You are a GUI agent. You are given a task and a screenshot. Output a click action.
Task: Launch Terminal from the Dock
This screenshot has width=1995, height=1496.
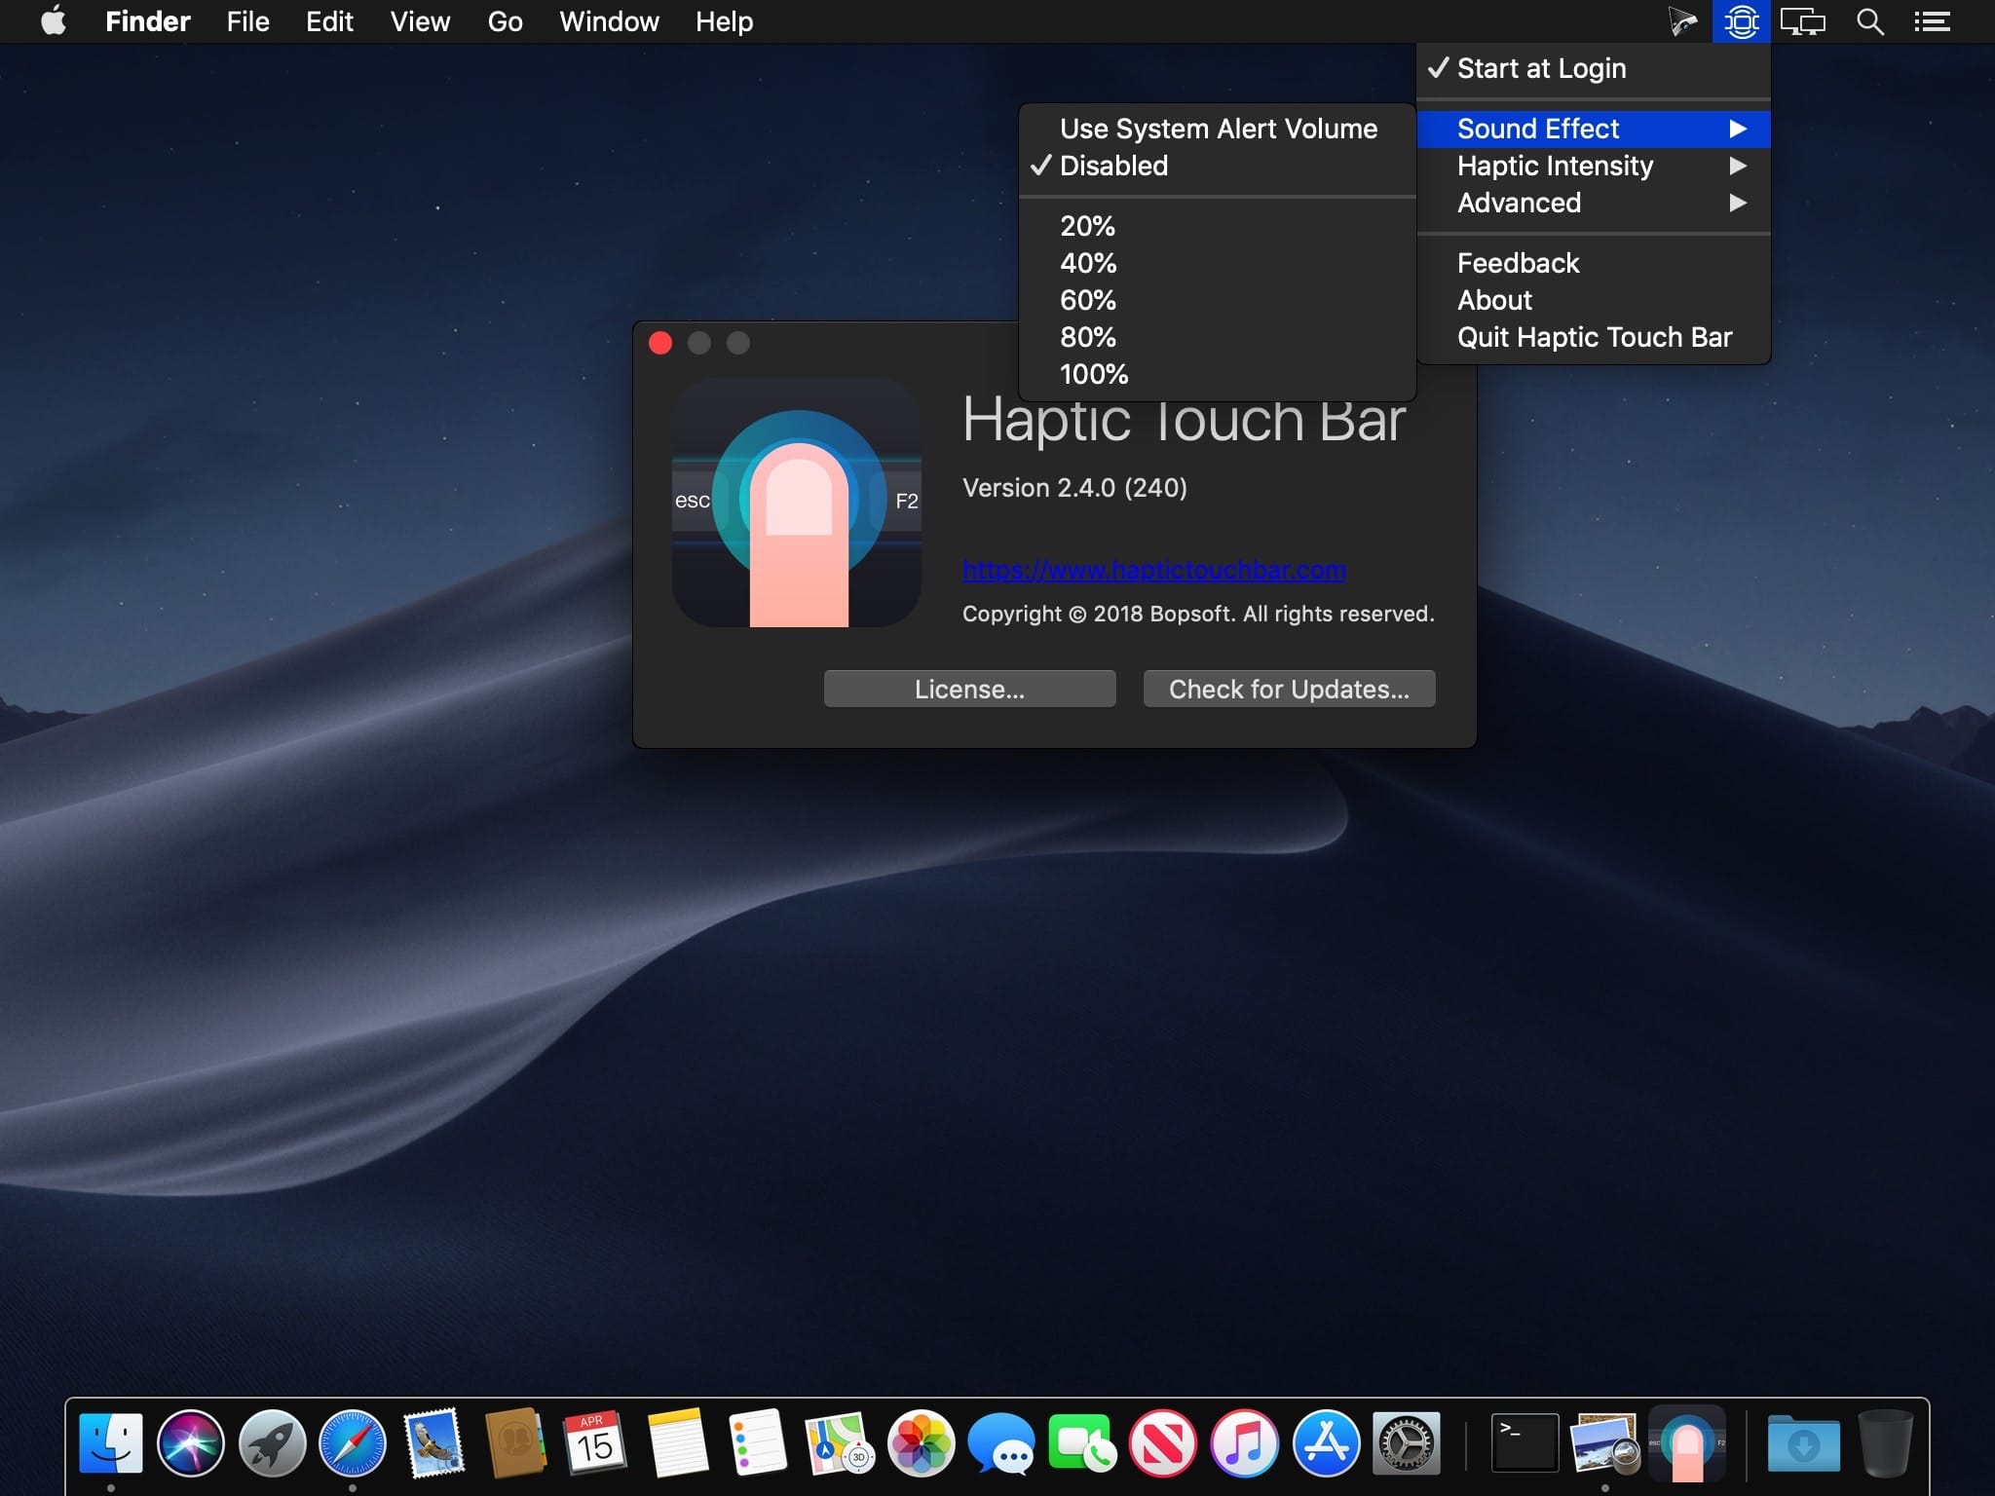pyautogui.click(x=1524, y=1442)
